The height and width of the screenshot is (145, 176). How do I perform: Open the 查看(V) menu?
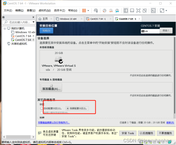tap(31, 10)
